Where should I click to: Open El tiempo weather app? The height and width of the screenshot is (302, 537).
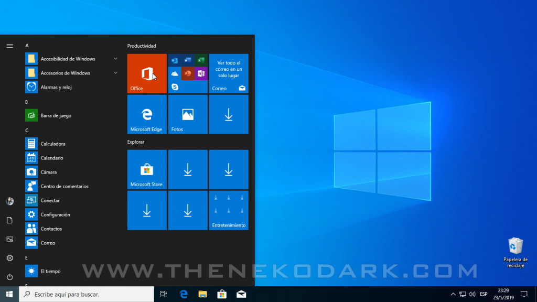71,271
